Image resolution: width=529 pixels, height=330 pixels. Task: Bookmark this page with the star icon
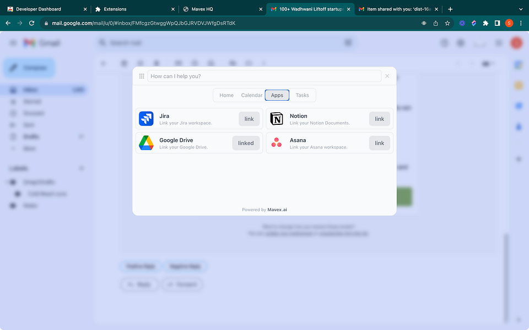[x=447, y=23]
